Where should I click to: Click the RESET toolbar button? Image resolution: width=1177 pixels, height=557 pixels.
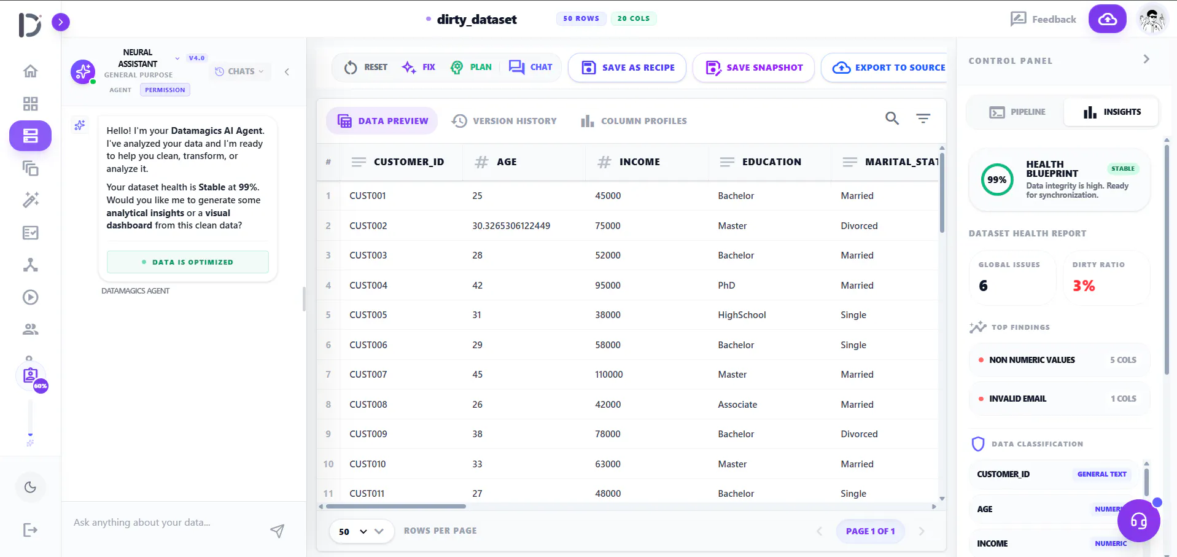366,68
